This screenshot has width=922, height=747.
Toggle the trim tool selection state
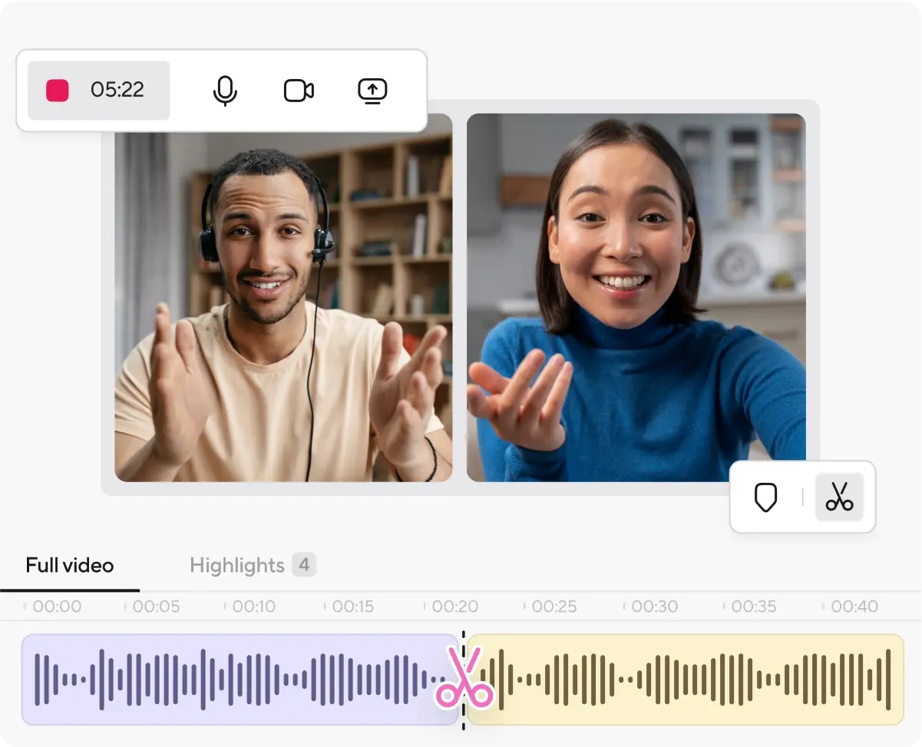pyautogui.click(x=838, y=497)
